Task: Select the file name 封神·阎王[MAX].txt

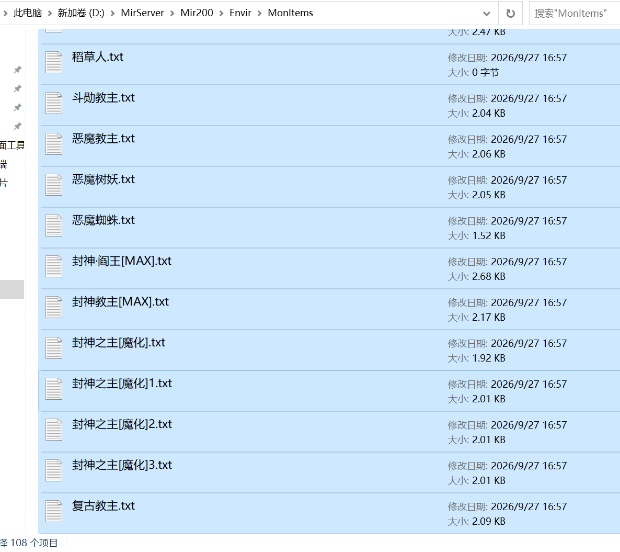Action: click(122, 261)
